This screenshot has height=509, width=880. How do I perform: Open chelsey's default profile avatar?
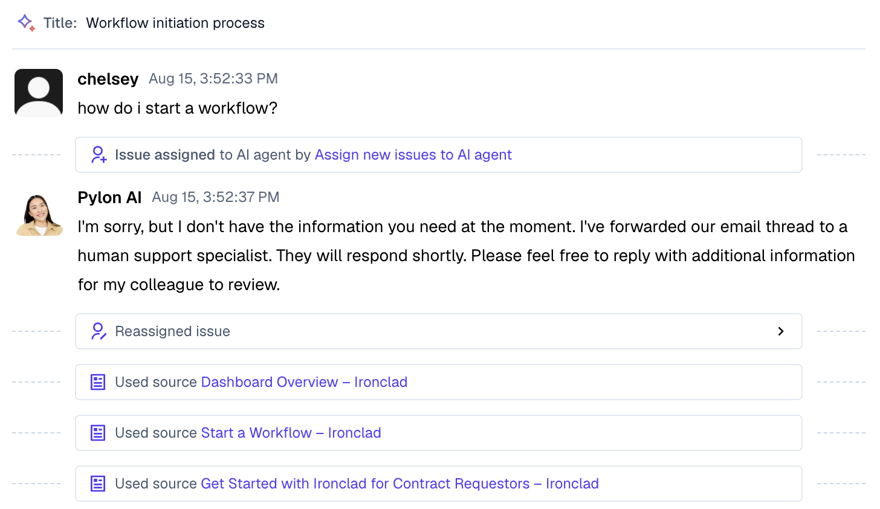pyautogui.click(x=39, y=92)
